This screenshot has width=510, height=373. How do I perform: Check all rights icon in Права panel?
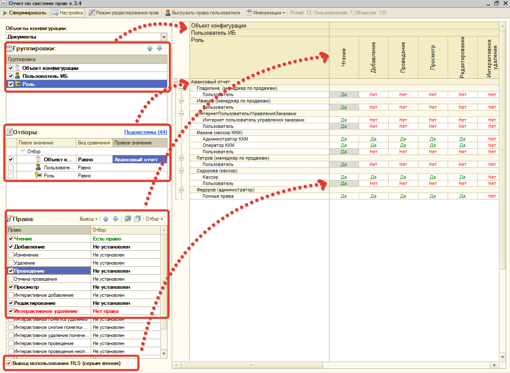[128, 219]
